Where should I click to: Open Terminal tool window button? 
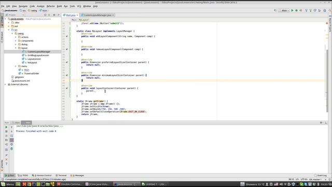61,176
